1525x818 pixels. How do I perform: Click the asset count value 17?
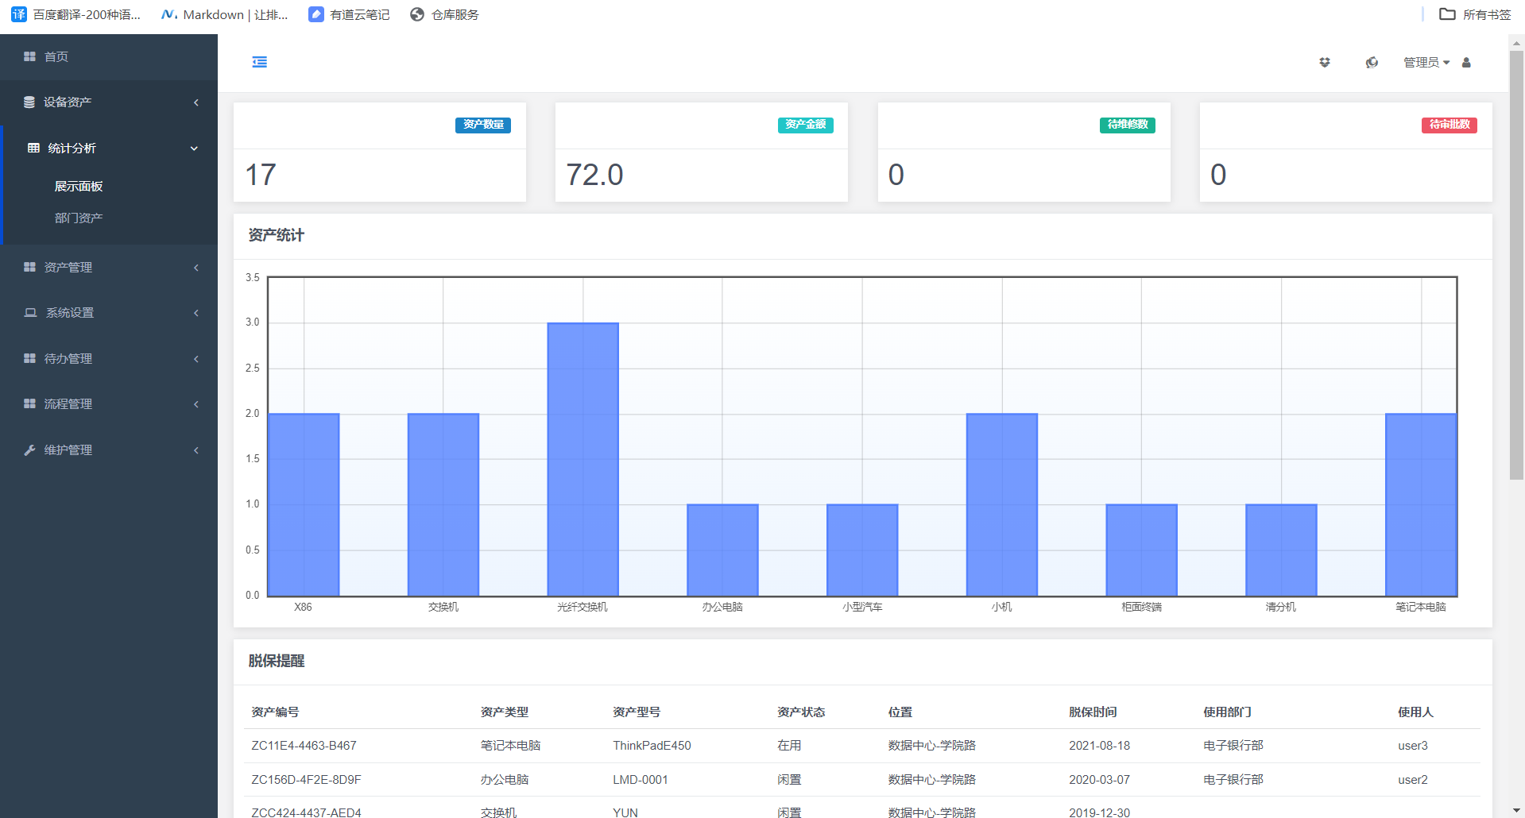[261, 175]
